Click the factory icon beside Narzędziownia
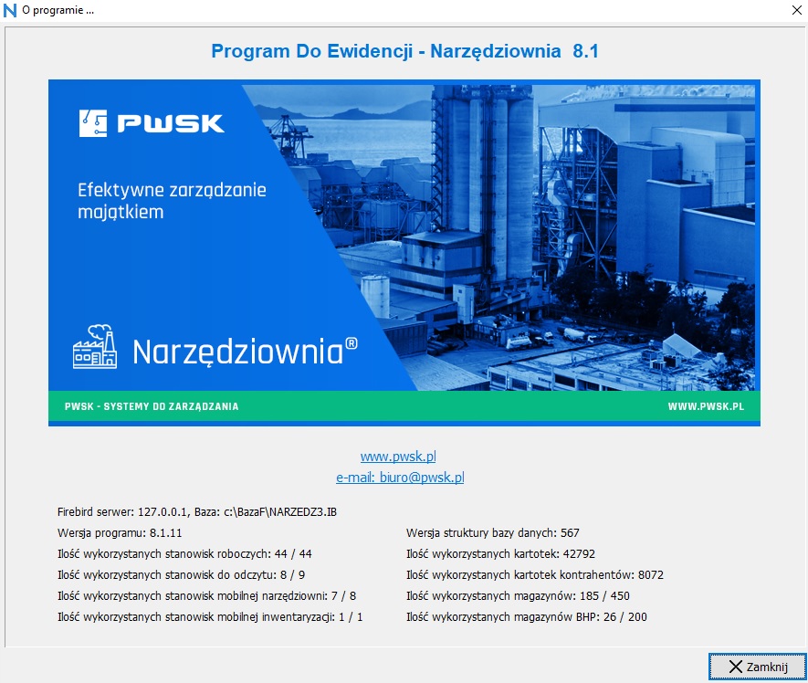 coord(96,347)
